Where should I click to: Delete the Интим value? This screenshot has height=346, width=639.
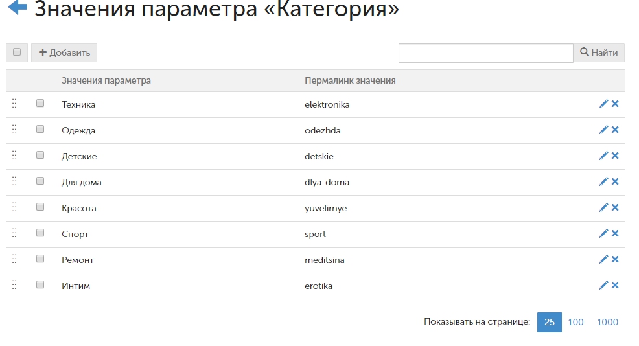pyautogui.click(x=615, y=285)
